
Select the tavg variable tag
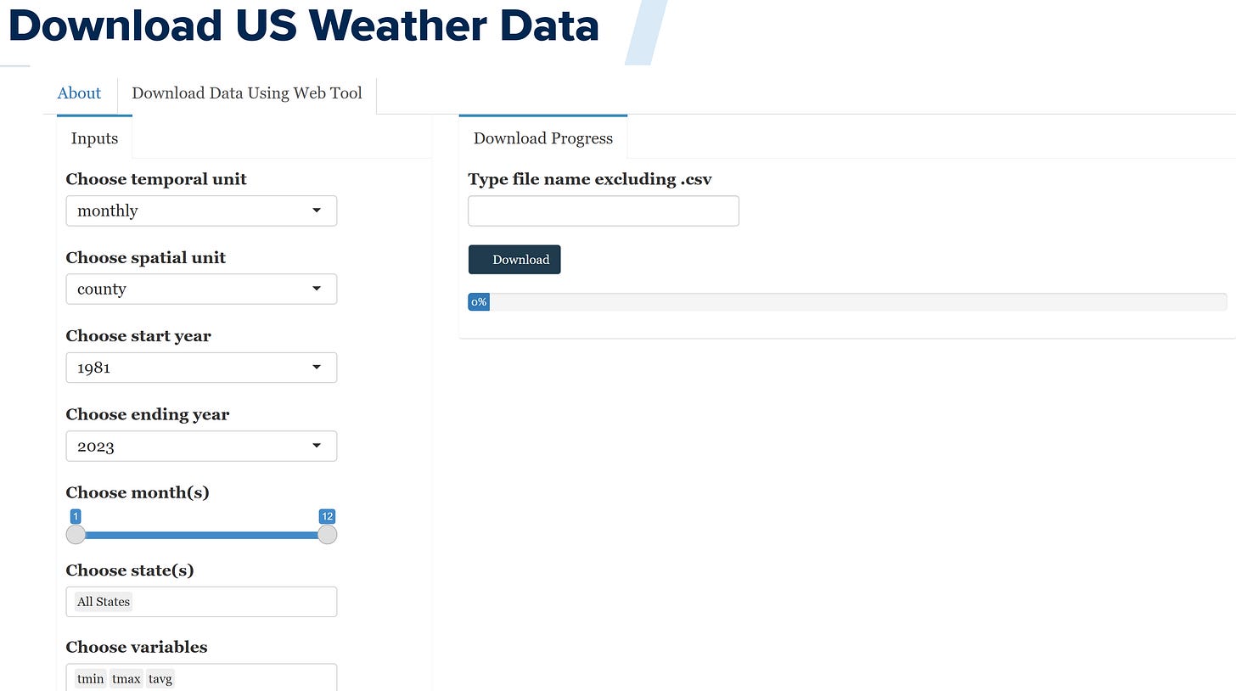160,678
